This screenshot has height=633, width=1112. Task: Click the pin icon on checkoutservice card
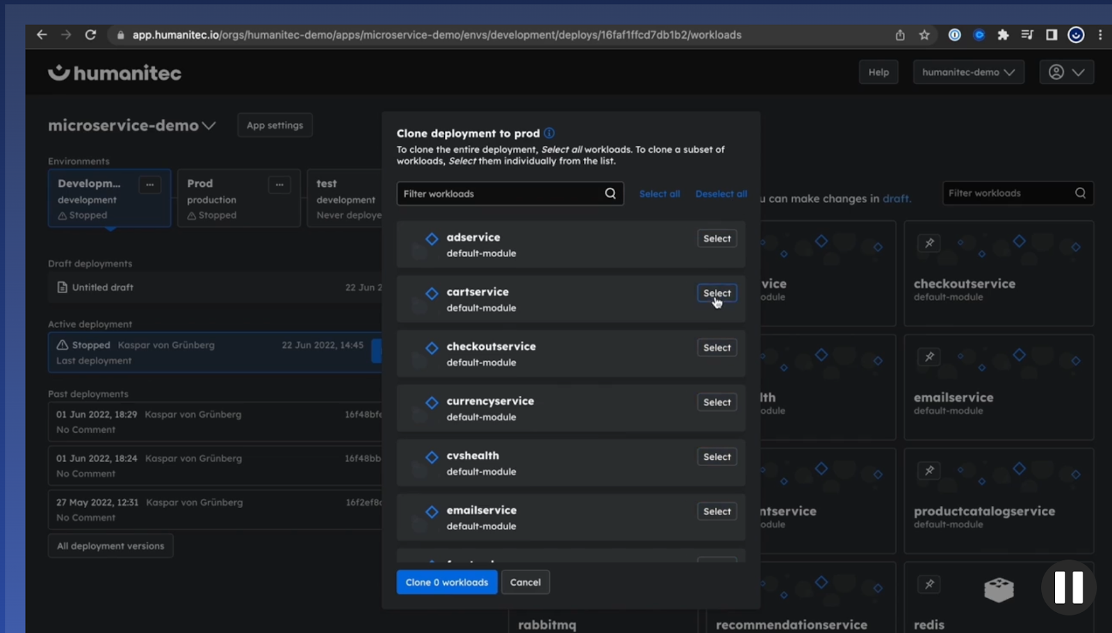[929, 243]
